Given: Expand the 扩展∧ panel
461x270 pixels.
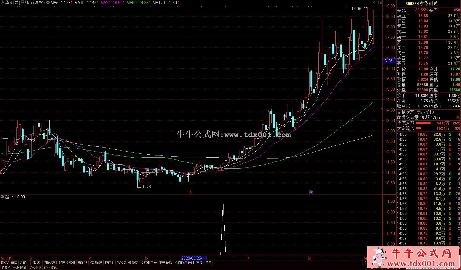Looking at the screenshot, I should pos(6,268).
